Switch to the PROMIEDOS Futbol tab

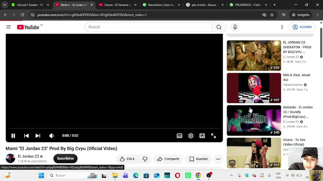click(x=249, y=5)
